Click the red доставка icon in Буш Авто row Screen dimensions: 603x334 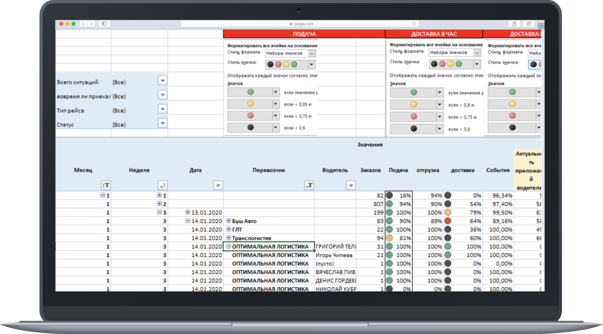[x=448, y=221]
